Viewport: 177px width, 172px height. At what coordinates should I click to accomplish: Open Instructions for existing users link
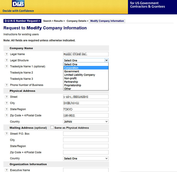pos(21,34)
